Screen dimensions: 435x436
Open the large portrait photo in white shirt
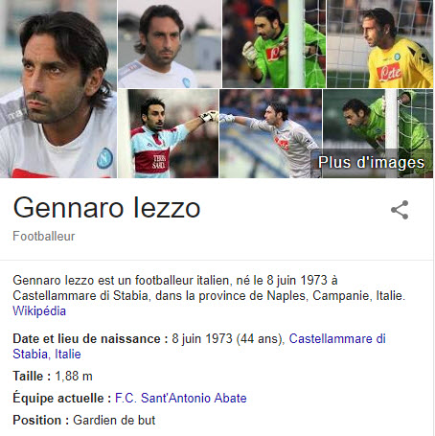(x=58, y=89)
